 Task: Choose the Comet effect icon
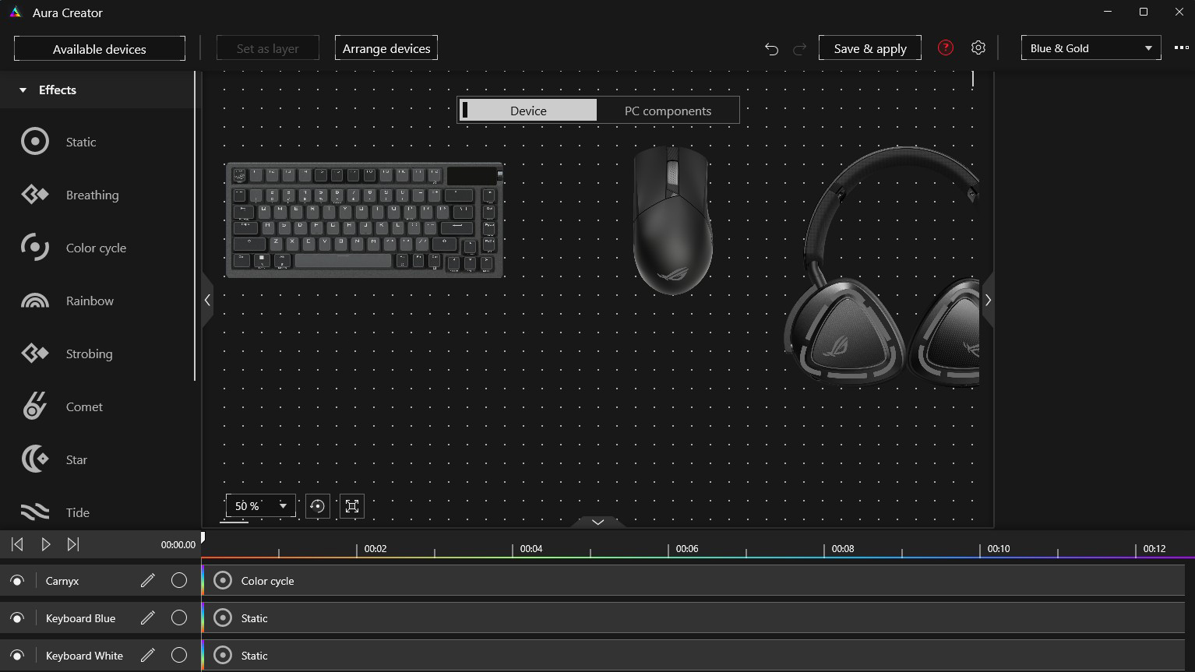(x=35, y=406)
